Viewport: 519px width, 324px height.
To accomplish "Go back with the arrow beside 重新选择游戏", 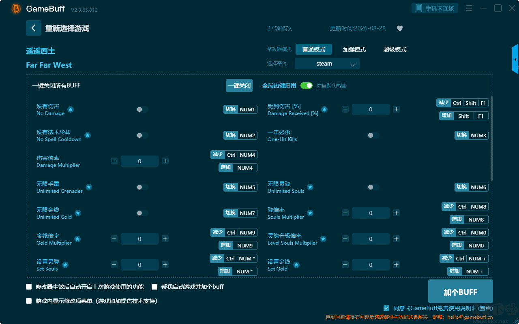I will [x=34, y=28].
